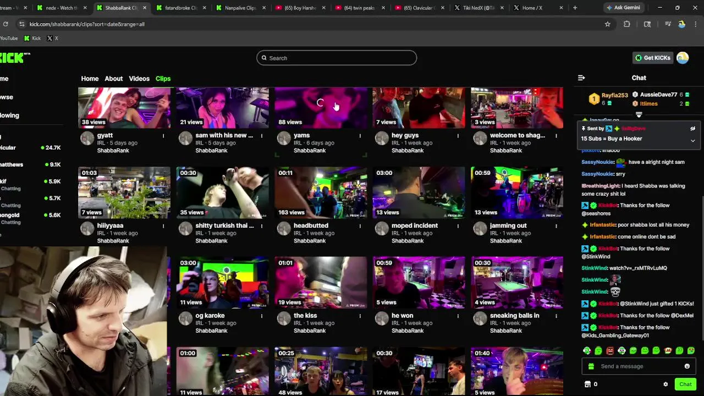This screenshot has width=704, height=396.
Task: Go to the channel Home tab
Action: 90,79
